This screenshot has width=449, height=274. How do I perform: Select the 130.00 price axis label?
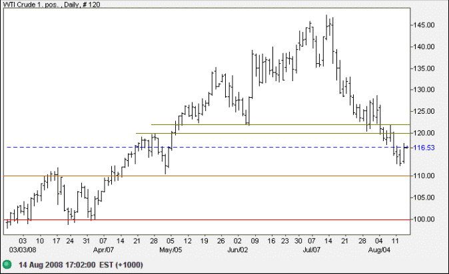(424, 90)
